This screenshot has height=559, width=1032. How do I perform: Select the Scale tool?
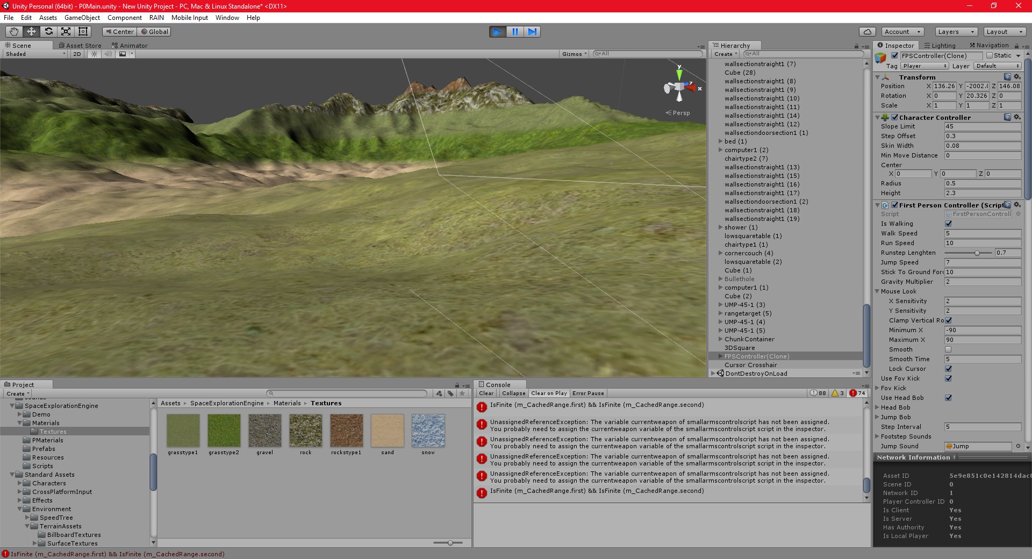[66, 32]
